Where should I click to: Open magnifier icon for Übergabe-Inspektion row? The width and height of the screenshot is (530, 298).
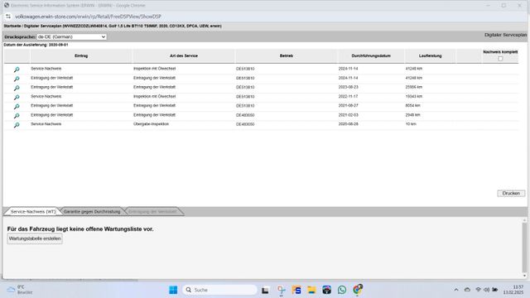(x=17, y=125)
